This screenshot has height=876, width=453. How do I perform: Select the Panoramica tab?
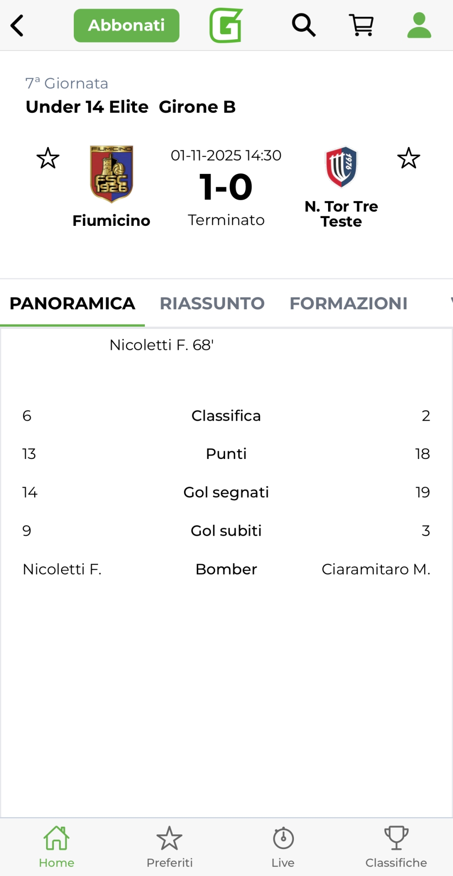click(x=72, y=303)
